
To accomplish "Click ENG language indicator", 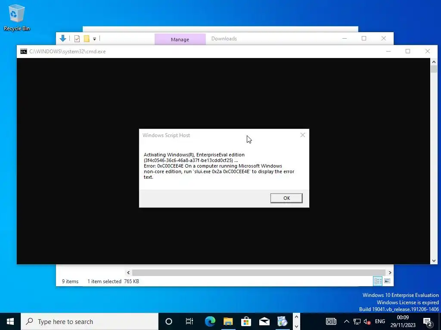I will (x=380, y=321).
